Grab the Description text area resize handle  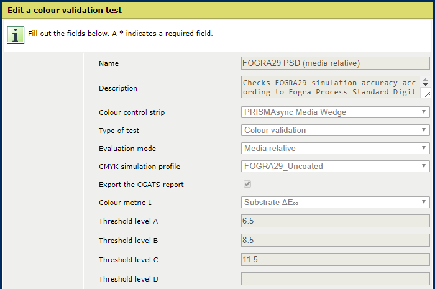[426, 94]
